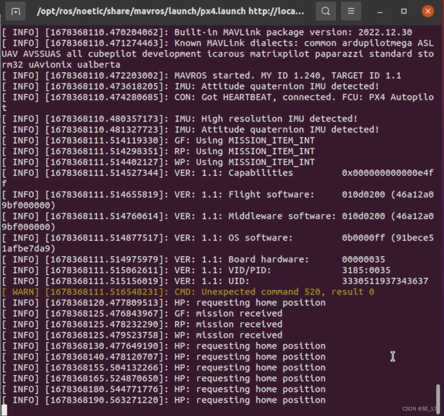The image size is (444, 416).
Task: Click the home position line at 1678368130
Action: [163, 346]
